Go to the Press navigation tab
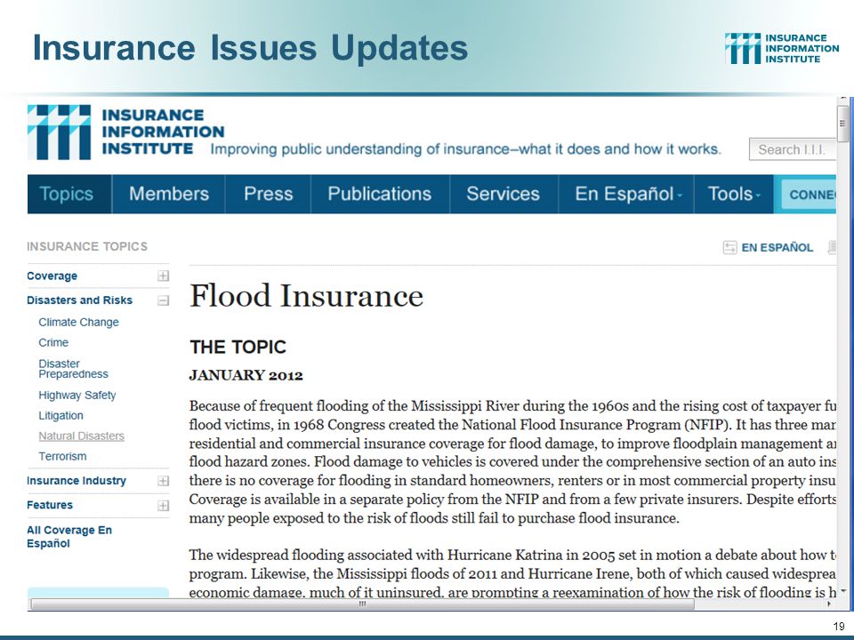Viewport: 854px width, 640px height. [268, 194]
